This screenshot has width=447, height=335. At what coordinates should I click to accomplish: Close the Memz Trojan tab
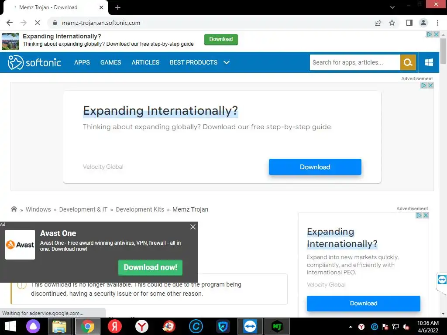pyautogui.click(x=101, y=7)
